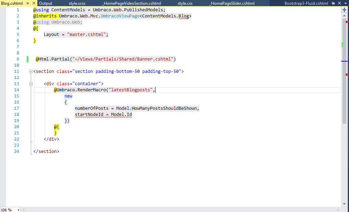Open the _HomePageSlider.cshtml tab

232,3
